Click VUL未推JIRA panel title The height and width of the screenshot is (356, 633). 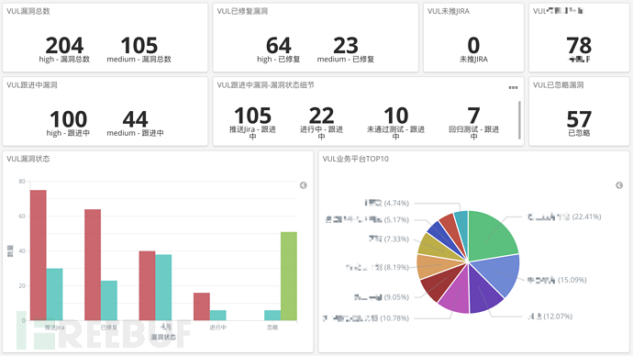coord(449,11)
